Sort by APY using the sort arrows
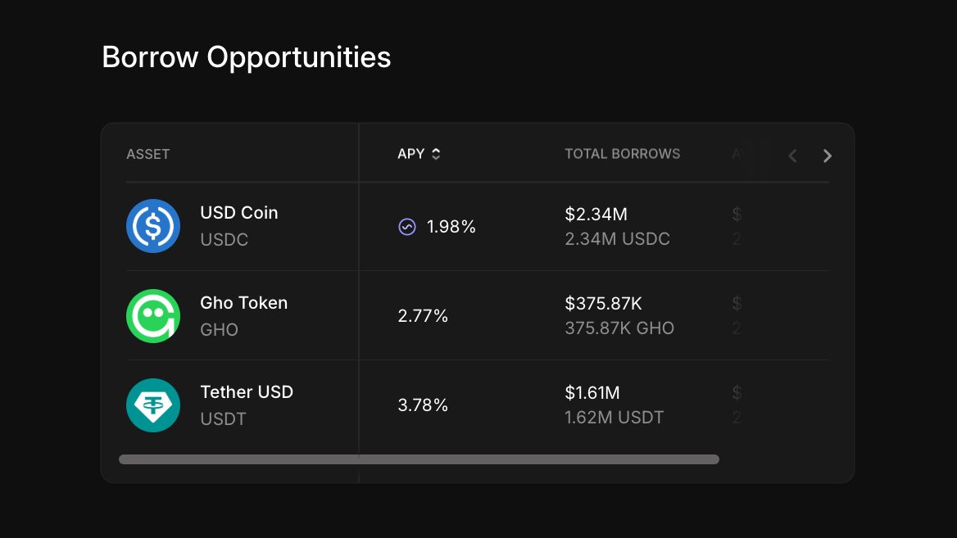The width and height of the screenshot is (957, 538). (436, 154)
